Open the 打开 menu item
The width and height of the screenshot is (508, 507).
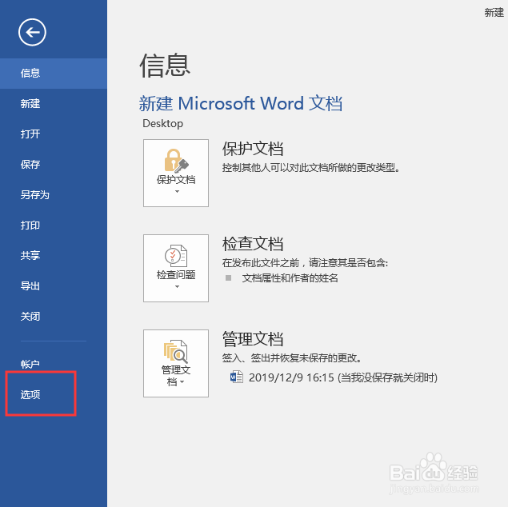click(54, 134)
